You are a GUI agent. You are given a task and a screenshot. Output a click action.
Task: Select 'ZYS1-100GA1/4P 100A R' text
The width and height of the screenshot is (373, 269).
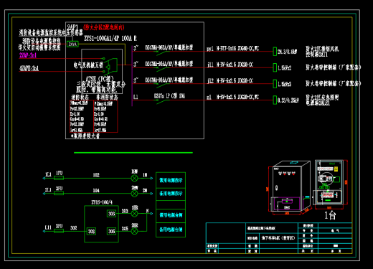coord(110,38)
